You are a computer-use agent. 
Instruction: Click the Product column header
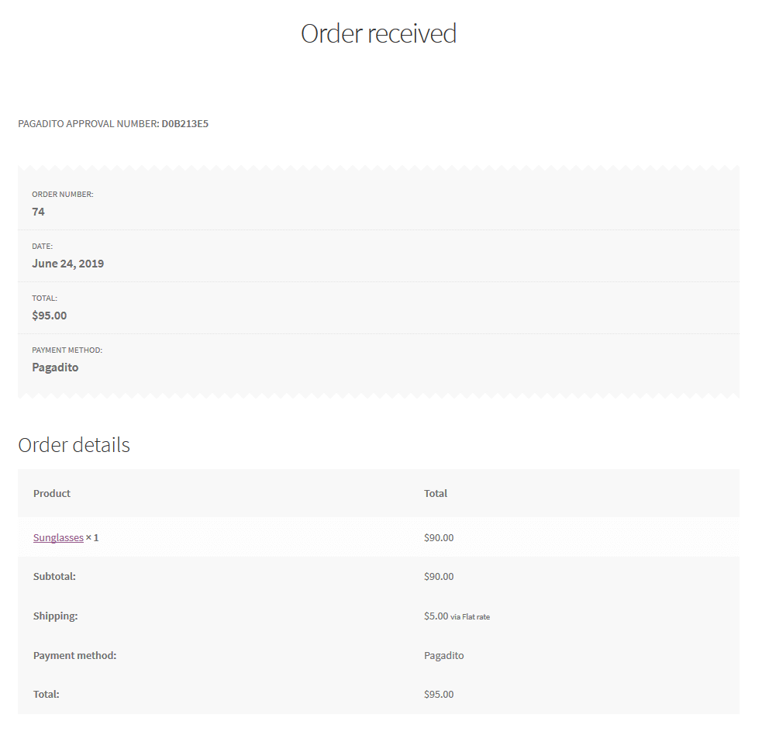52,493
